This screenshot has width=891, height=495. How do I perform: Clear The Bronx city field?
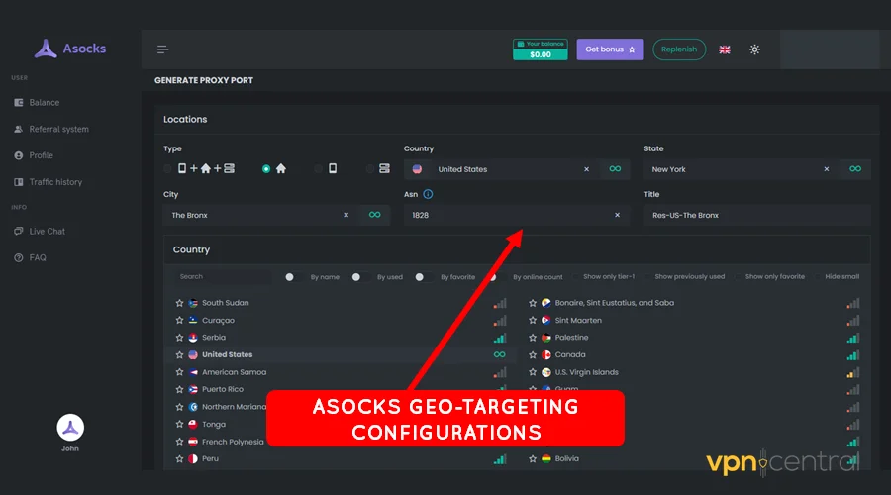(346, 215)
